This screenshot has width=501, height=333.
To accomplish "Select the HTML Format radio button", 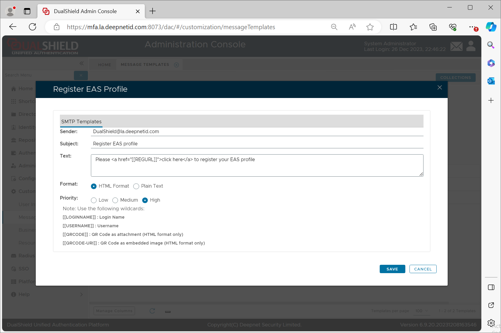I will (94, 186).
